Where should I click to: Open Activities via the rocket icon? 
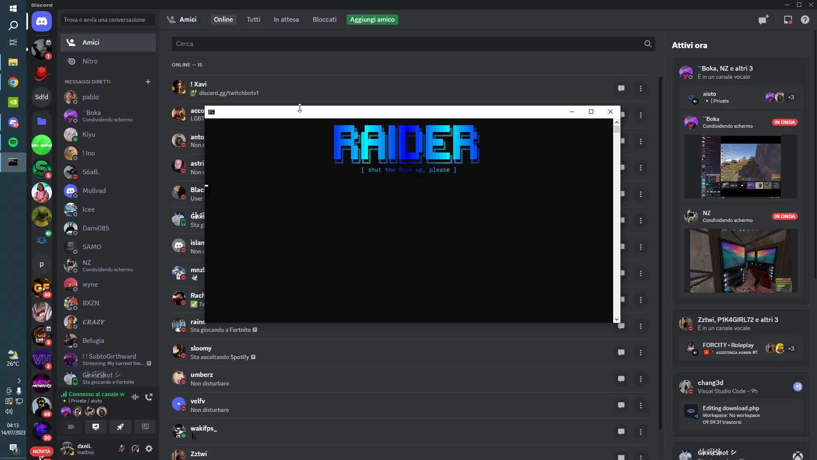pyautogui.click(x=120, y=427)
